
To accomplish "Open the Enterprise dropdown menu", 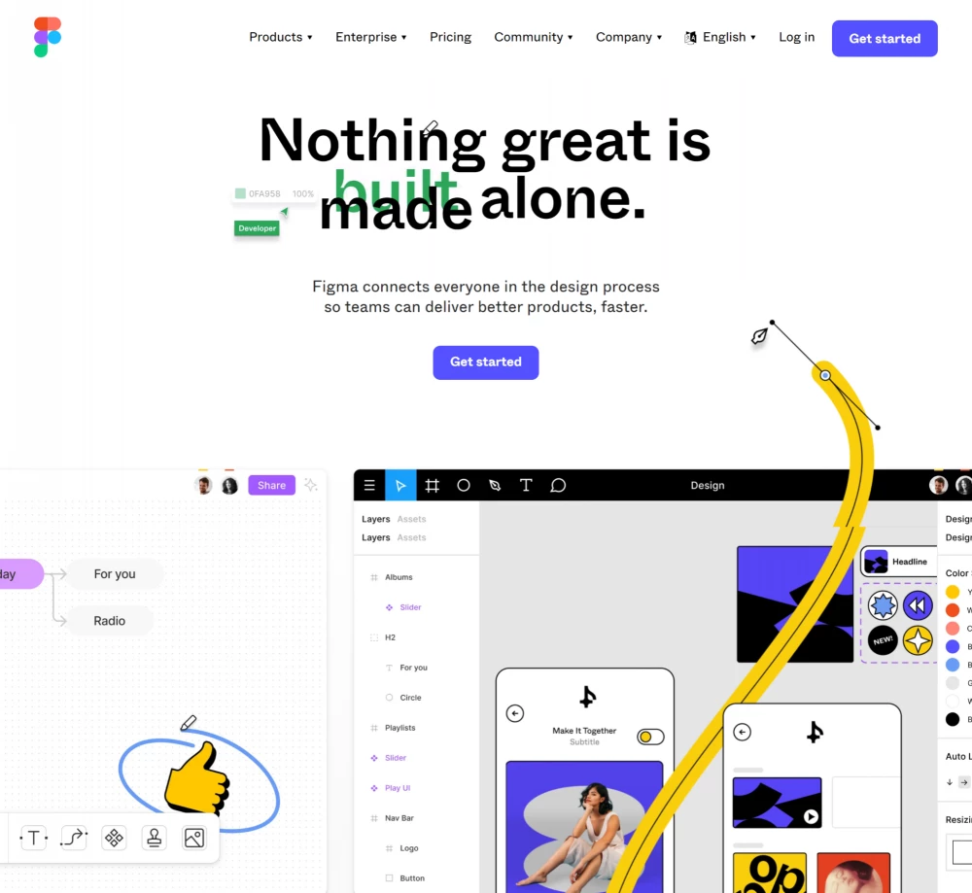I will [370, 37].
